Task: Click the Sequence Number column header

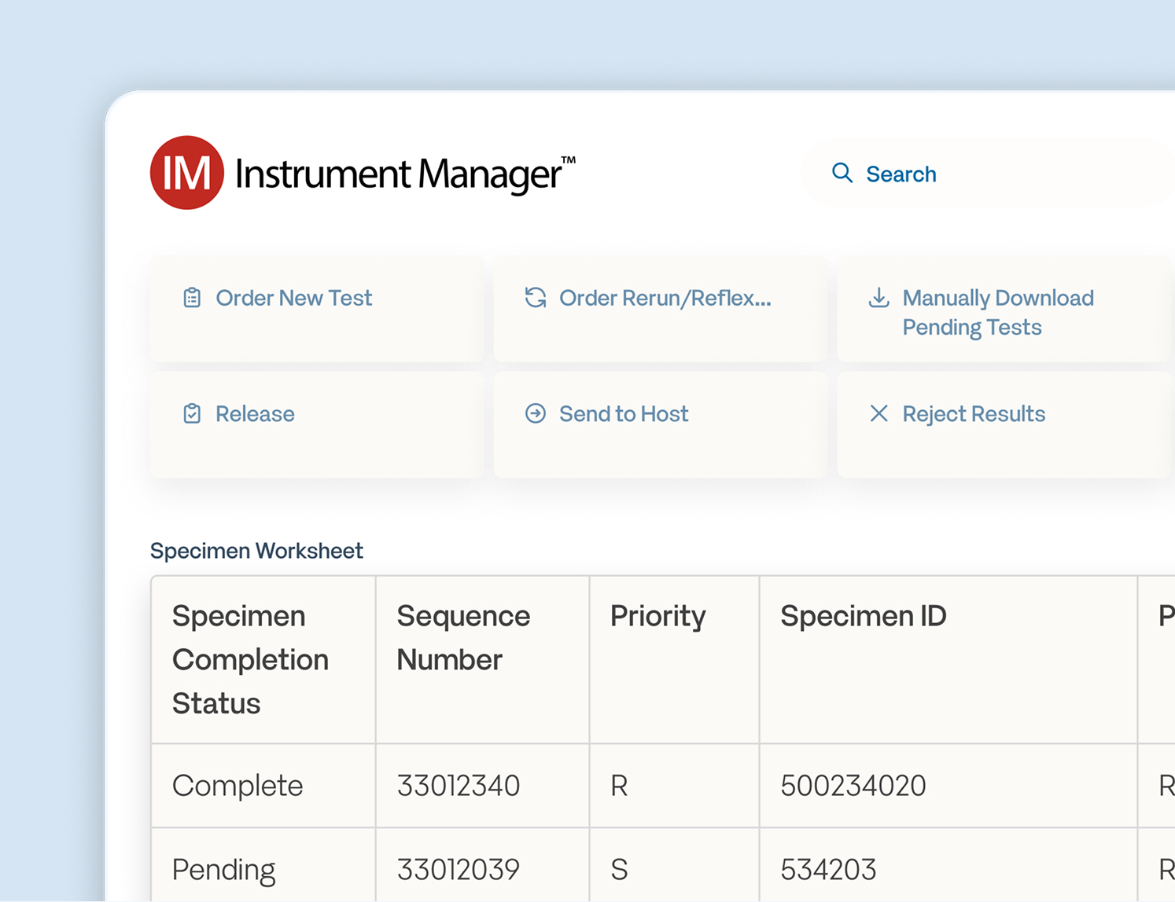Action: [463, 637]
